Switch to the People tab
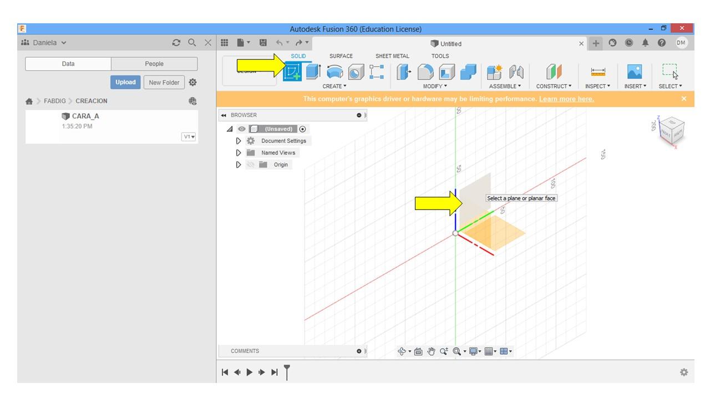The image size is (710, 399). pyautogui.click(x=154, y=64)
